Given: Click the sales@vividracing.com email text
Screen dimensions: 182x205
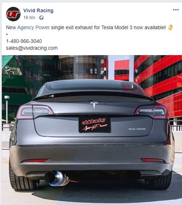Looking at the screenshot, I should pos(32,48).
